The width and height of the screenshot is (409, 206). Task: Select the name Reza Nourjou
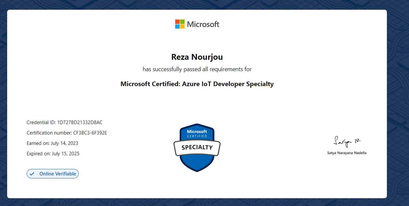(197, 57)
